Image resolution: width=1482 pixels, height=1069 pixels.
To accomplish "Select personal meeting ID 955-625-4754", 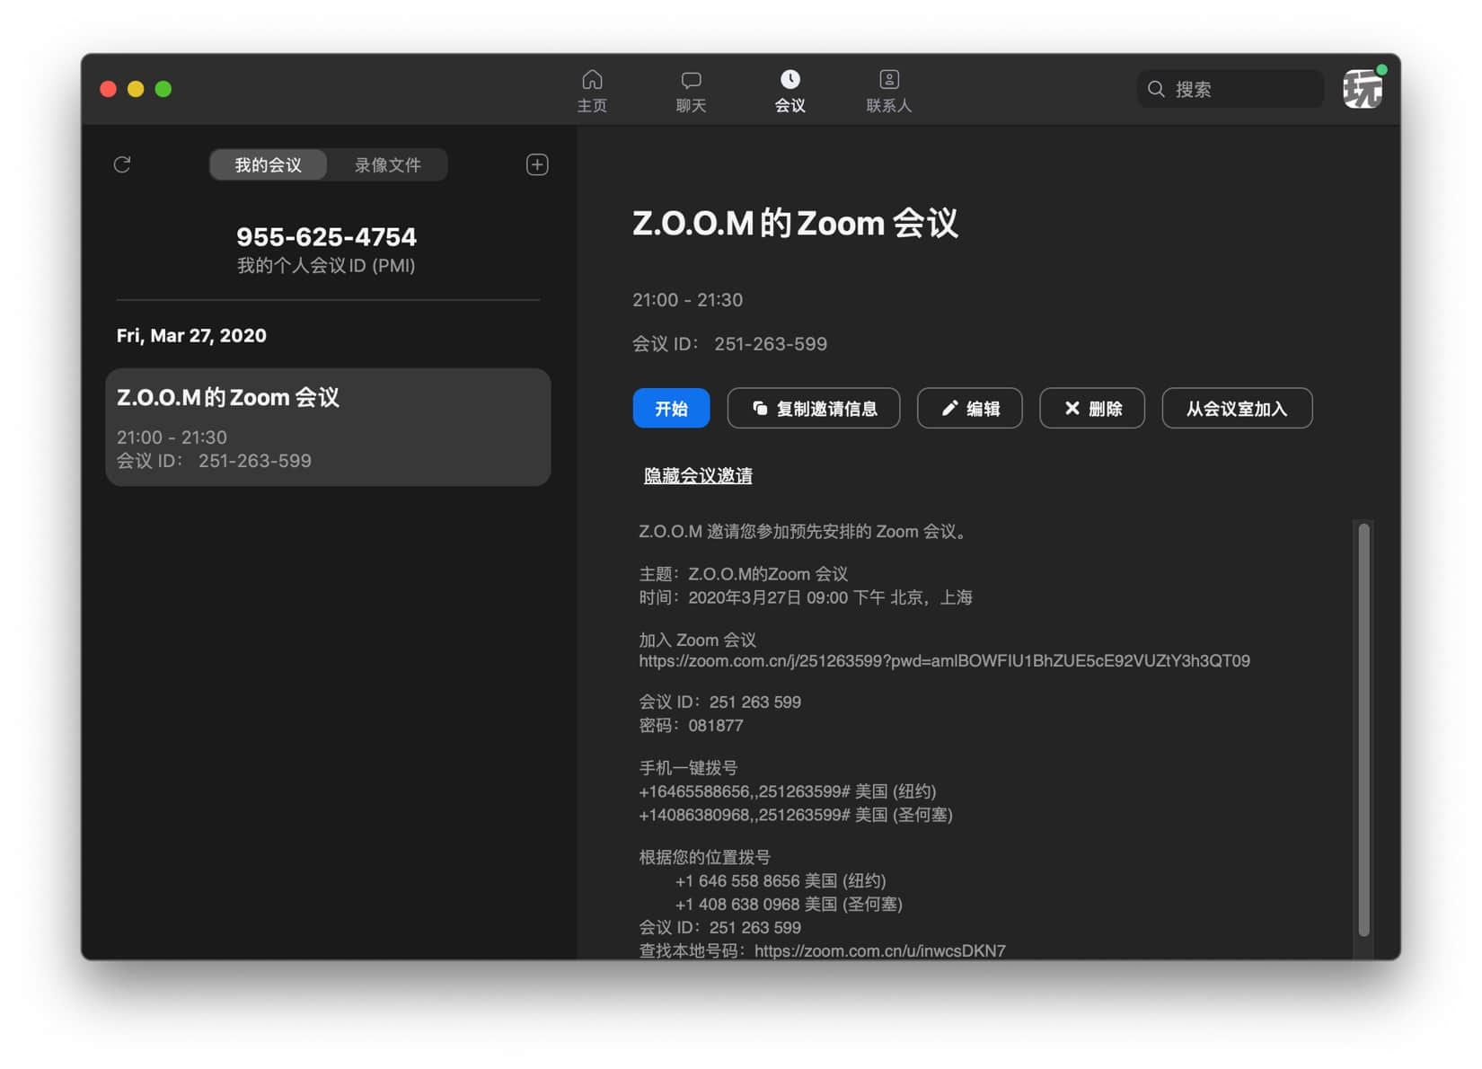I will click(326, 237).
